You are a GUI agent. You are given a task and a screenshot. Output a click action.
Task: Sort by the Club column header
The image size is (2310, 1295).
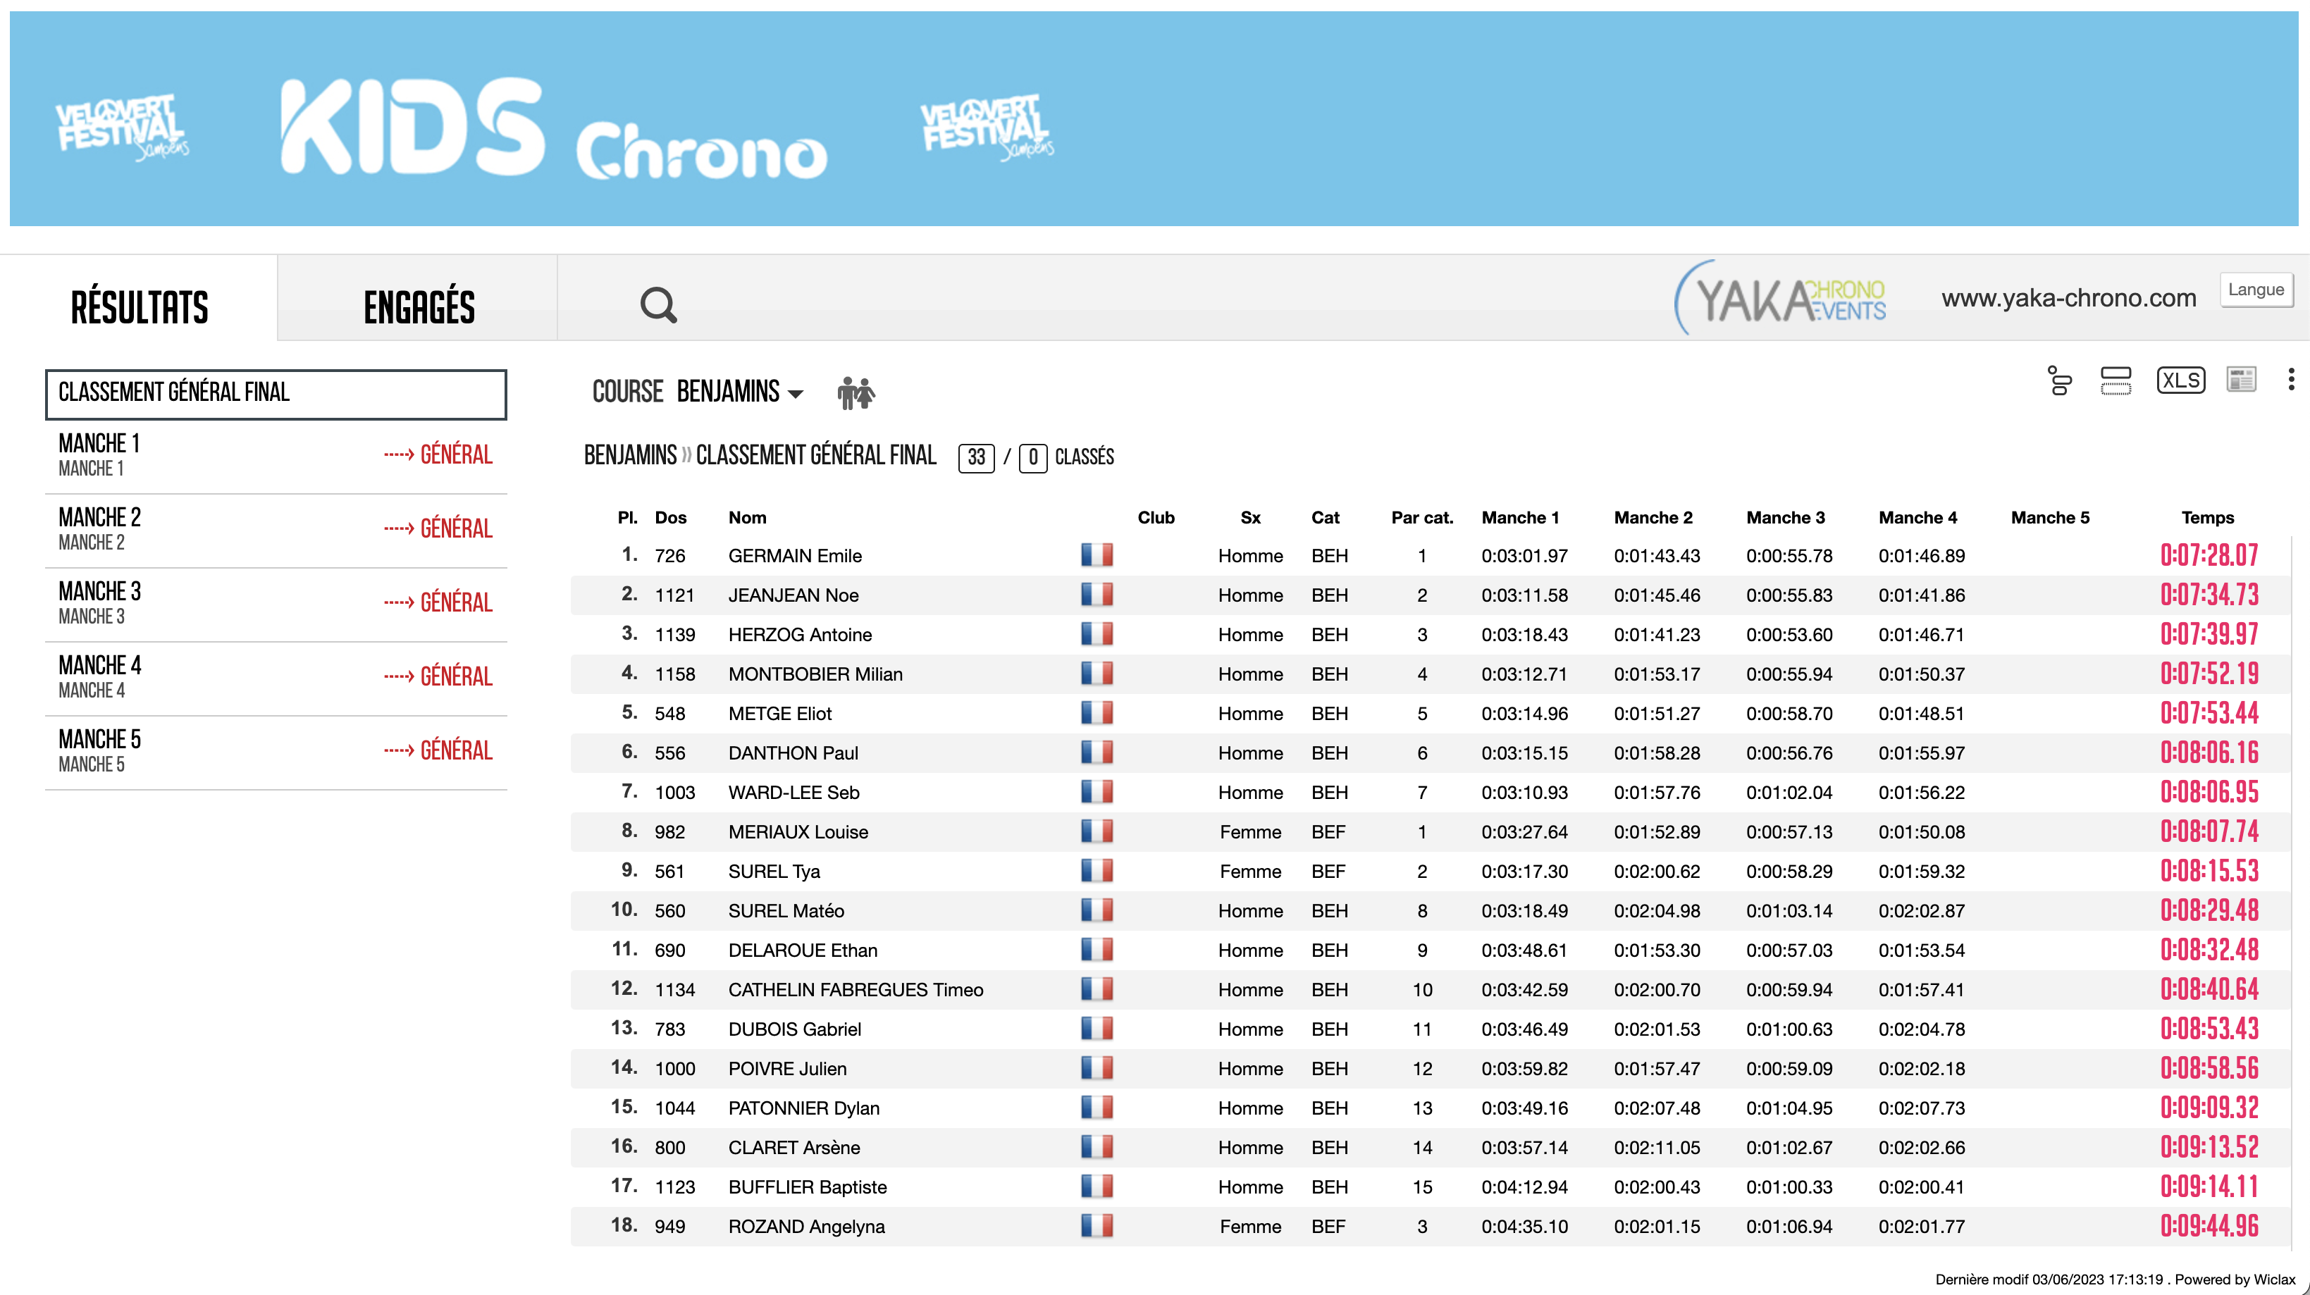(x=1156, y=517)
